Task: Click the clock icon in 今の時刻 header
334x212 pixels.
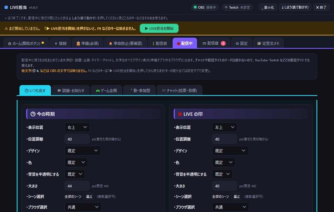Action: pyautogui.click(x=33, y=114)
